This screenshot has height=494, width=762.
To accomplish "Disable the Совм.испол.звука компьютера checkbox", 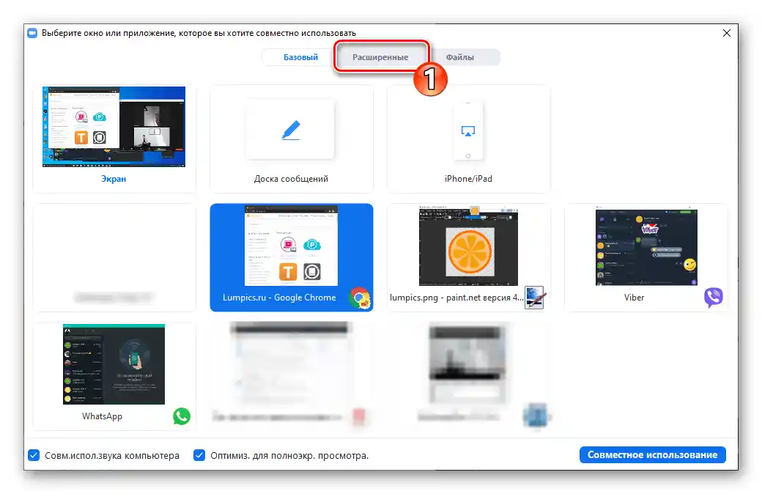I will (34, 454).
